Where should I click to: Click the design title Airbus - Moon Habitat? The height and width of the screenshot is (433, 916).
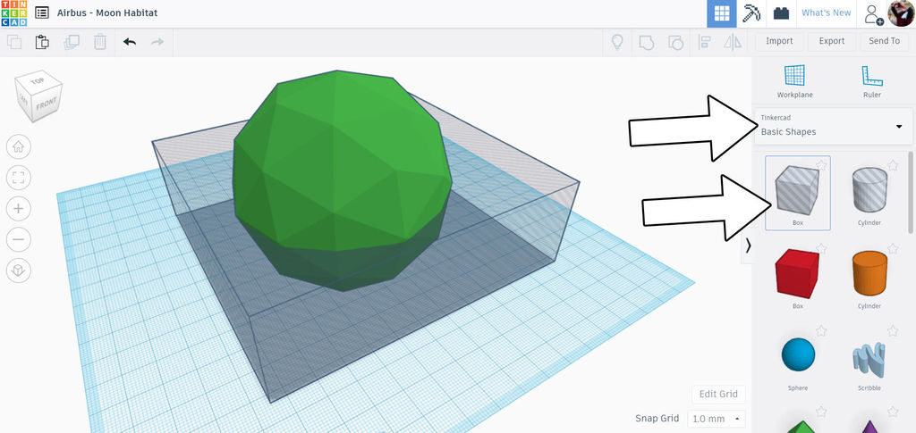[107, 12]
